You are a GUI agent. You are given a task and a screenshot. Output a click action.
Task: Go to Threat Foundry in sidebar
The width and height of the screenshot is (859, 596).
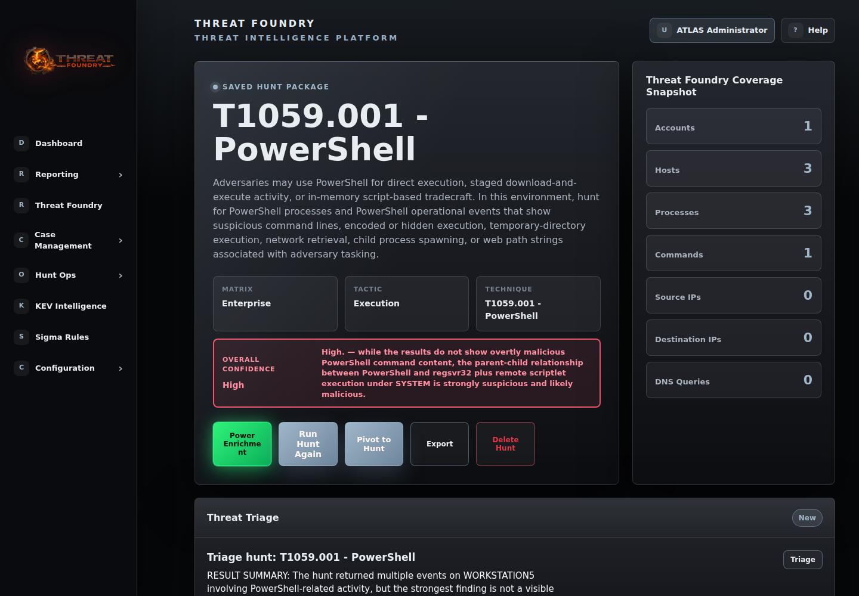pyautogui.click(x=69, y=205)
